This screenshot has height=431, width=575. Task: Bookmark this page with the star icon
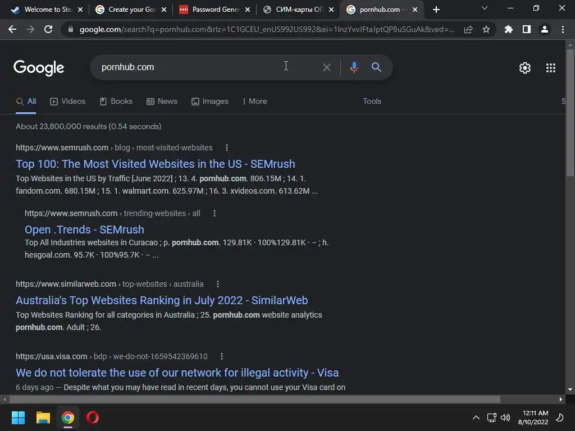[x=486, y=29]
